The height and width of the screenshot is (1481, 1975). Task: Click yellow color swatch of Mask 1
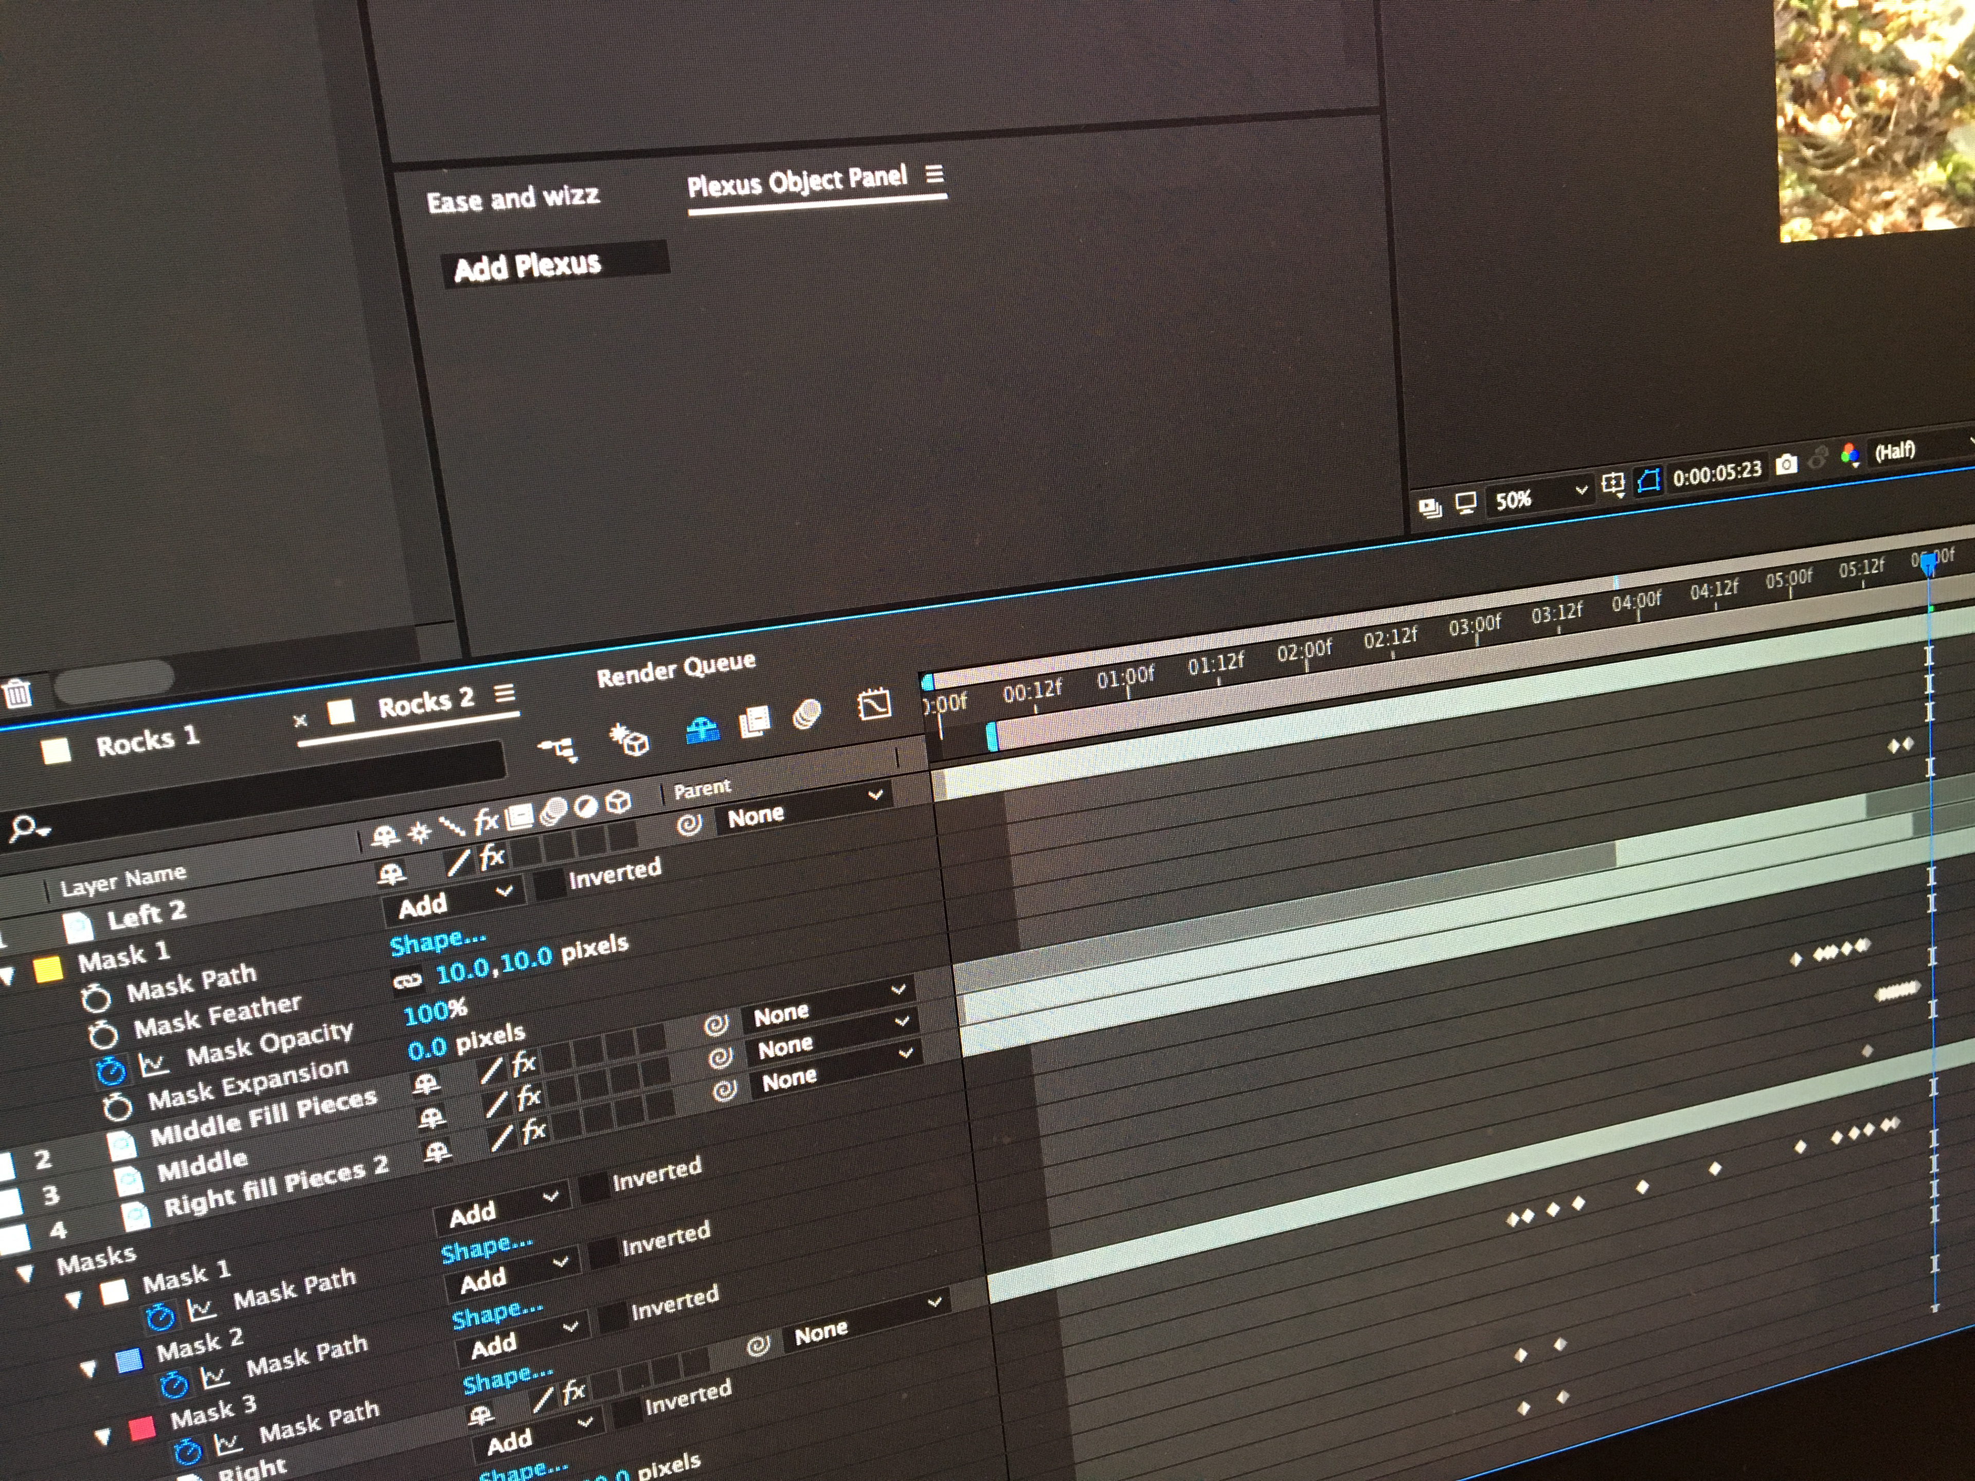coord(48,969)
